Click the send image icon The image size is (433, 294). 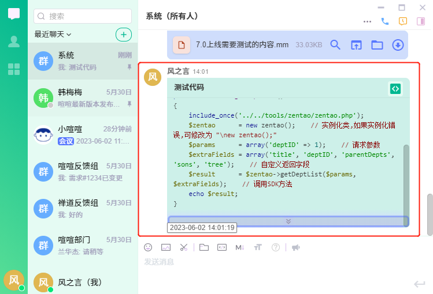[166, 247]
